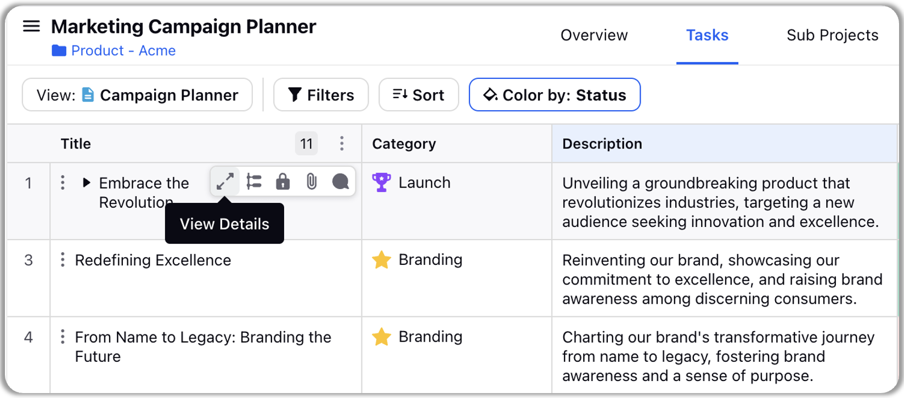Open the Product - Acme folder link
Image resolution: width=904 pixels, height=398 pixels.
tap(114, 50)
